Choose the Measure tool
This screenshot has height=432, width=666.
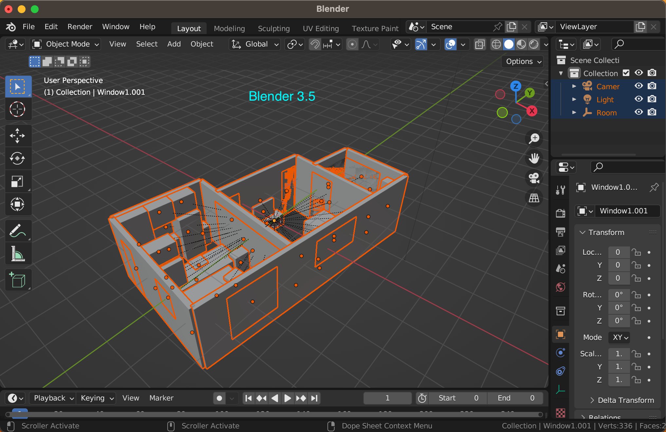17,254
